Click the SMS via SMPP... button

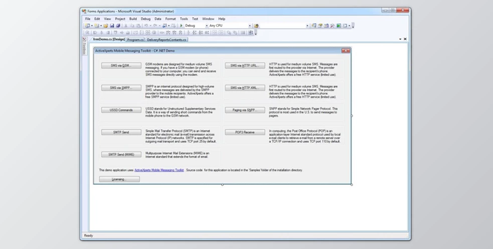click(121, 88)
